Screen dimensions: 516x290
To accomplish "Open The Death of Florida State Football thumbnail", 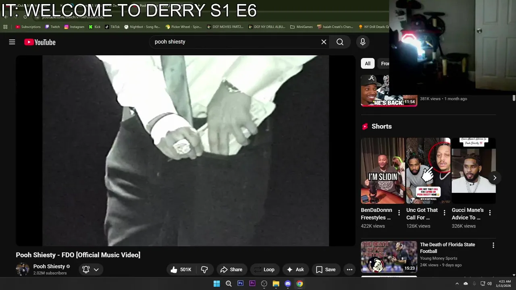I will tap(389, 257).
